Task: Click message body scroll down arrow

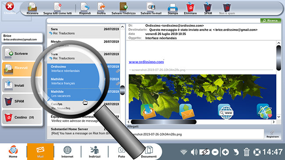Action: [x=278, y=117]
